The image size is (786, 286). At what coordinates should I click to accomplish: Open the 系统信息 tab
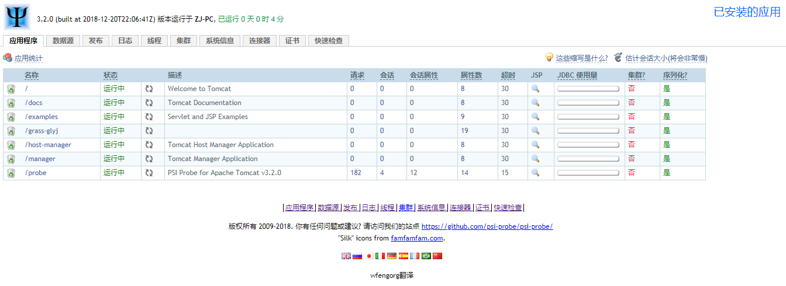pyautogui.click(x=220, y=41)
